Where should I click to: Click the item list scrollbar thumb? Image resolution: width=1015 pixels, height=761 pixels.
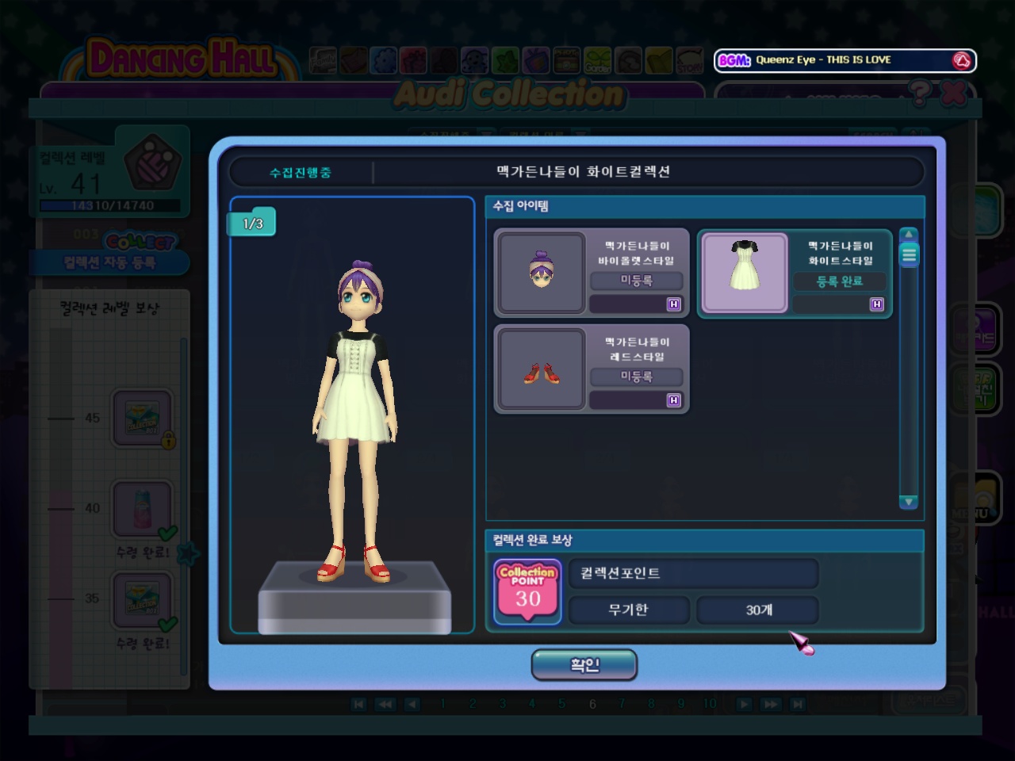909,254
